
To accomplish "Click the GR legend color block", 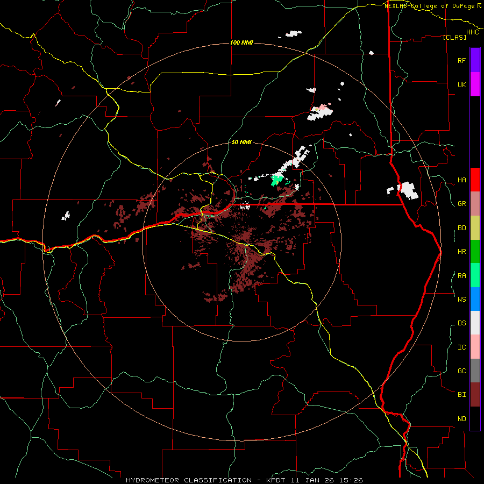I will click(x=475, y=204).
